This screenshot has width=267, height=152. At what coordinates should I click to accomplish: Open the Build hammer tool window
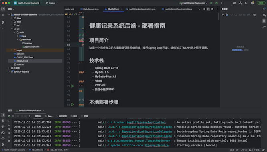(3, 121)
